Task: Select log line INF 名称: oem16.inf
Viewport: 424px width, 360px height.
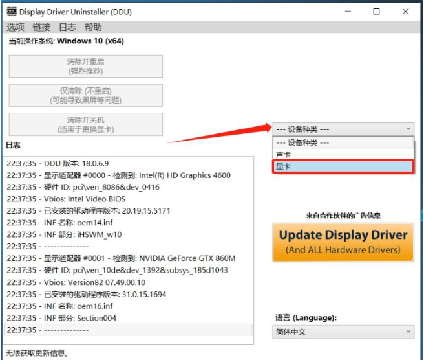Action: tap(128, 306)
